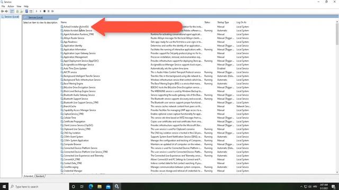
Task: Switch to the Extended tab
Action: tap(28, 176)
